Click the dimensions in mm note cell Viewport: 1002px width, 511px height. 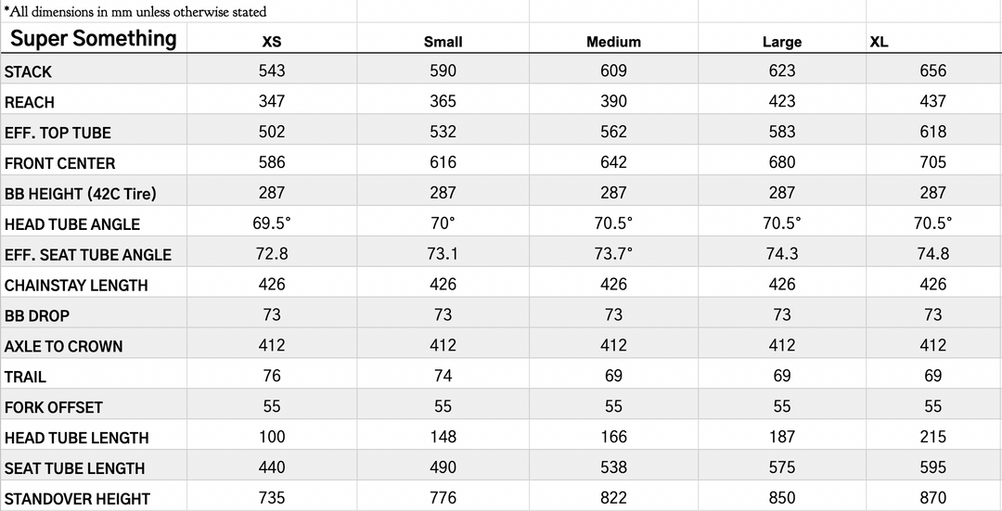[x=135, y=11]
